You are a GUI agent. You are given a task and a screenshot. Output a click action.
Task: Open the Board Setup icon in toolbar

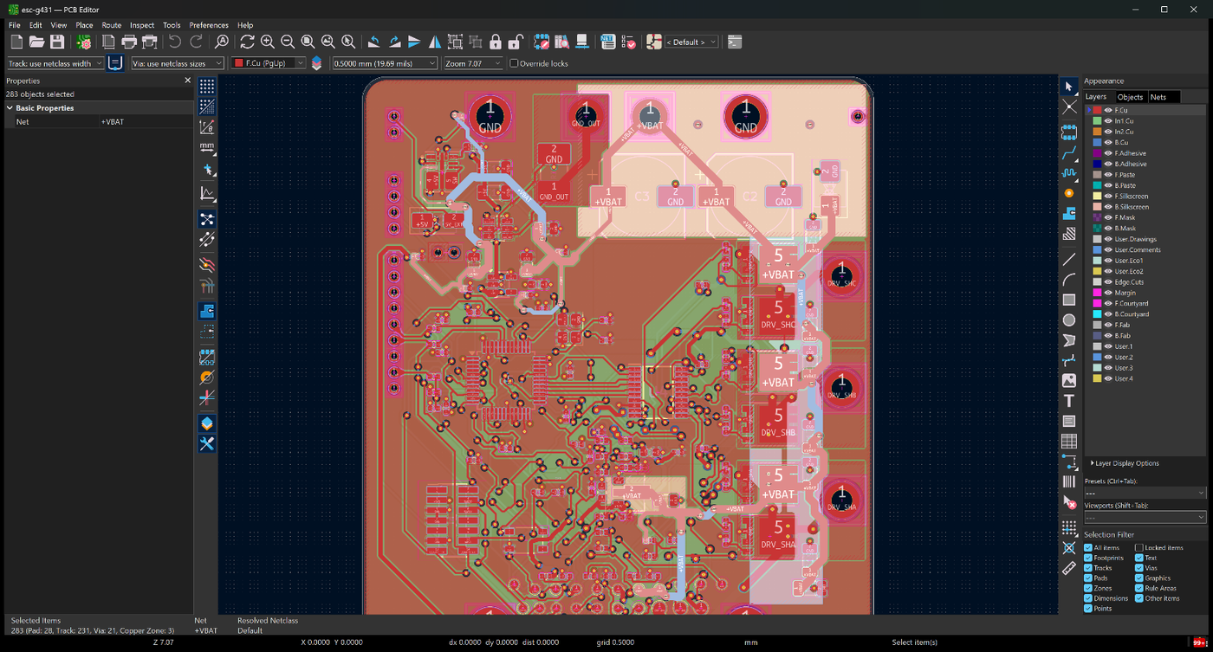click(x=84, y=42)
